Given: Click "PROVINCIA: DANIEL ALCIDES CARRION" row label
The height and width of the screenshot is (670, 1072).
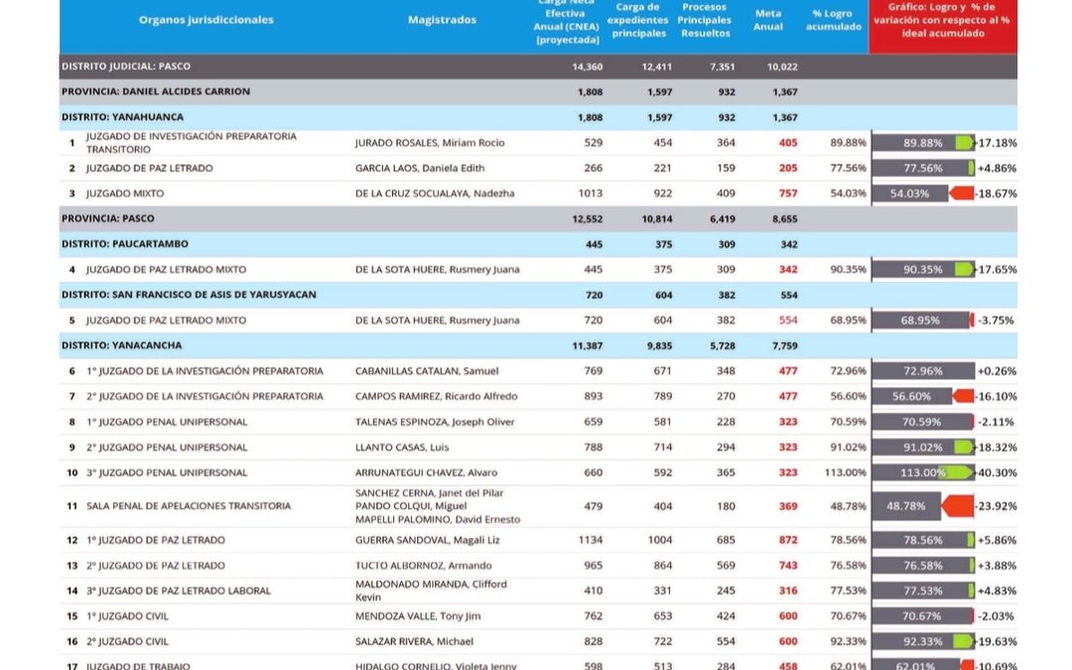Looking at the screenshot, I should [x=156, y=91].
